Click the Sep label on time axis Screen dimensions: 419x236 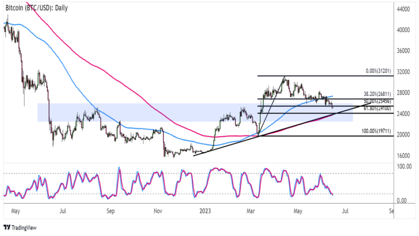(x=110, y=211)
